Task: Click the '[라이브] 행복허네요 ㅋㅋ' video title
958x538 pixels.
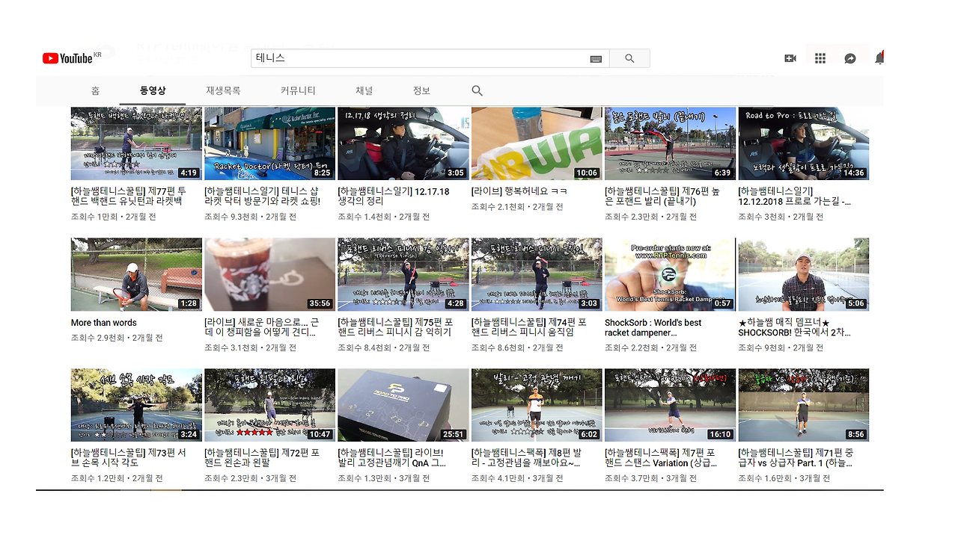Action: click(519, 191)
